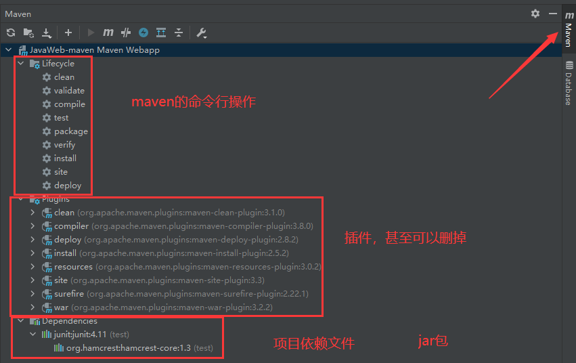
Task: Collapse junit:junit:4.11 dependency
Action: [x=32, y=335]
